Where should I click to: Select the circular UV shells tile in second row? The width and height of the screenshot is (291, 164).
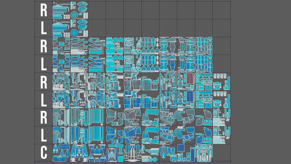pyautogui.click(x=79, y=28)
